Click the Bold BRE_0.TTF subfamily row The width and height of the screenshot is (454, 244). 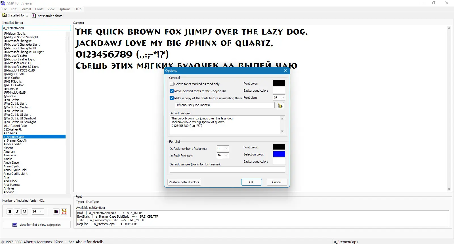(110, 213)
